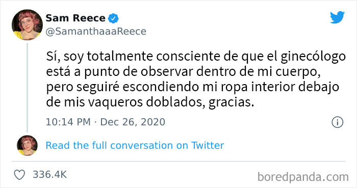
Task: Open Sam Reece's large profile picture
Action: [27, 25]
